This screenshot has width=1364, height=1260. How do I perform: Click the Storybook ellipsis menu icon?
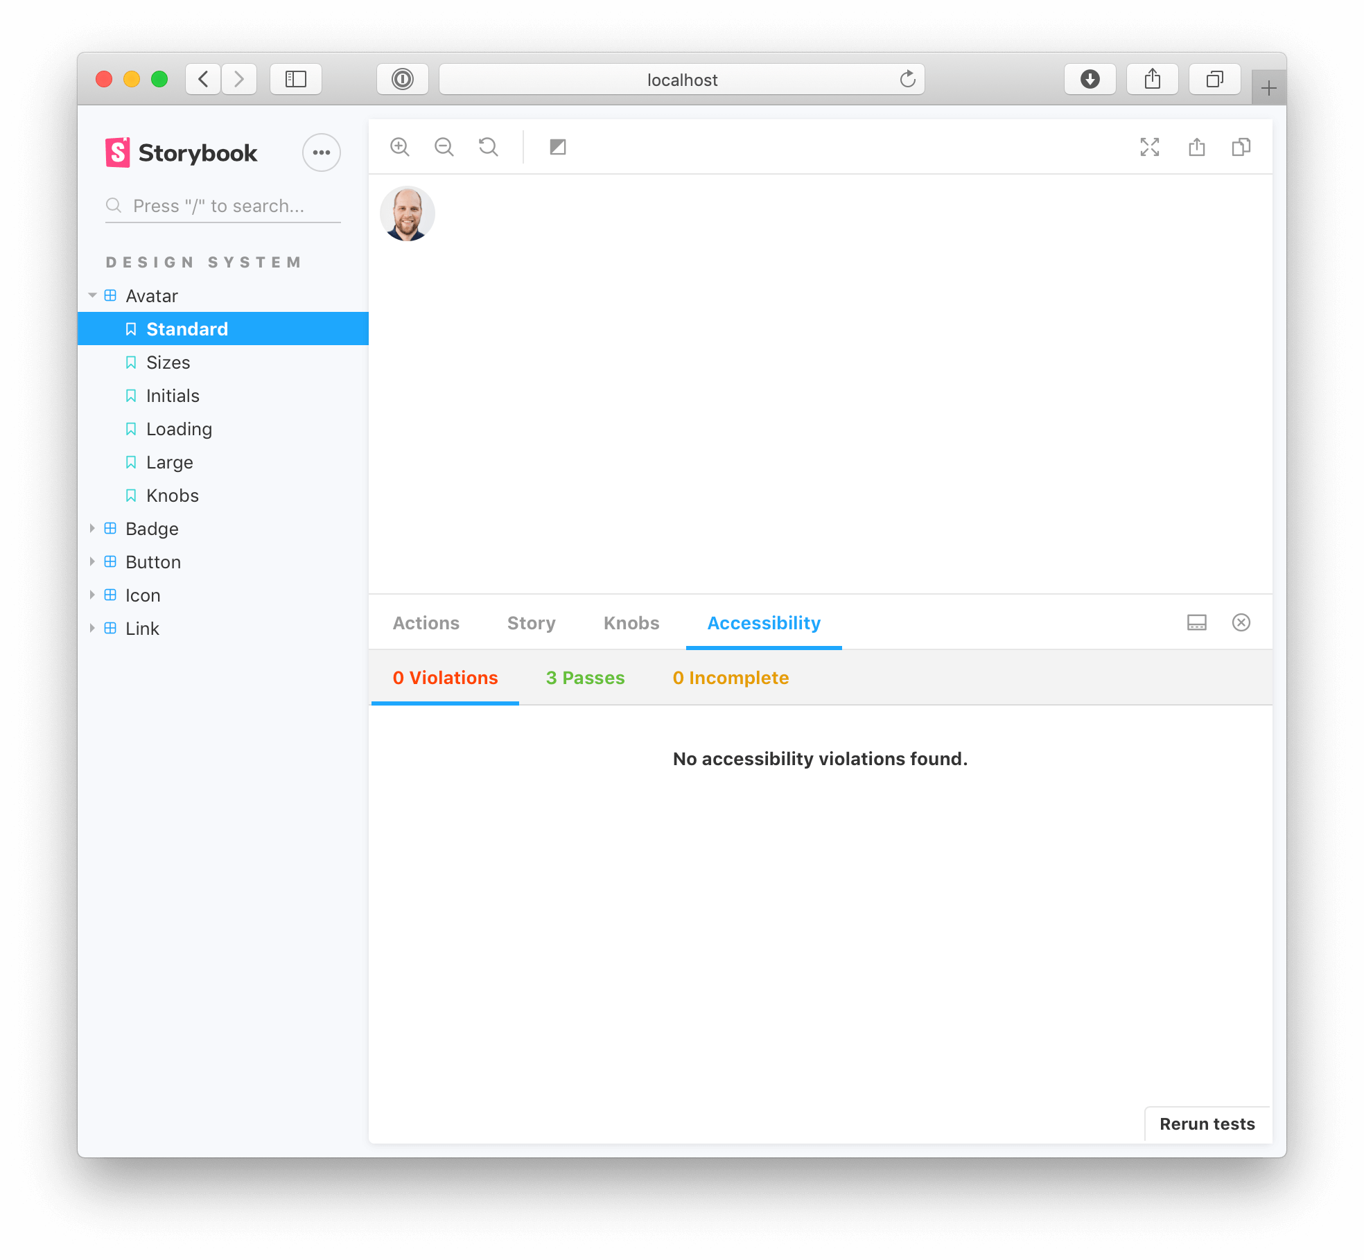coord(321,151)
